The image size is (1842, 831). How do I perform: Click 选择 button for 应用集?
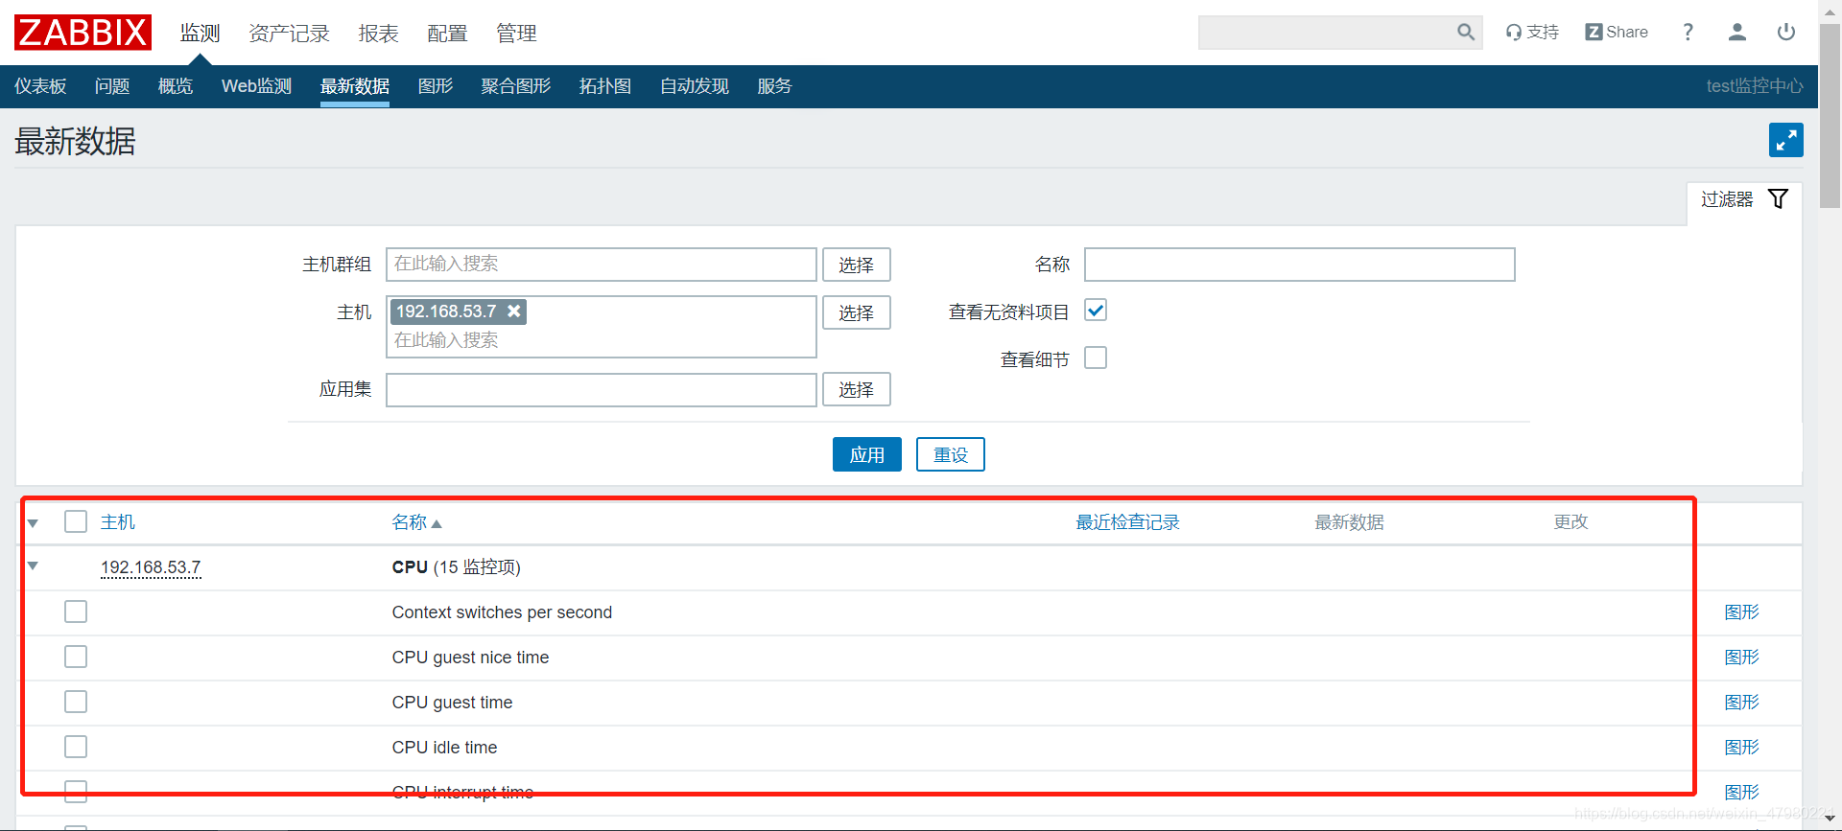(x=856, y=389)
